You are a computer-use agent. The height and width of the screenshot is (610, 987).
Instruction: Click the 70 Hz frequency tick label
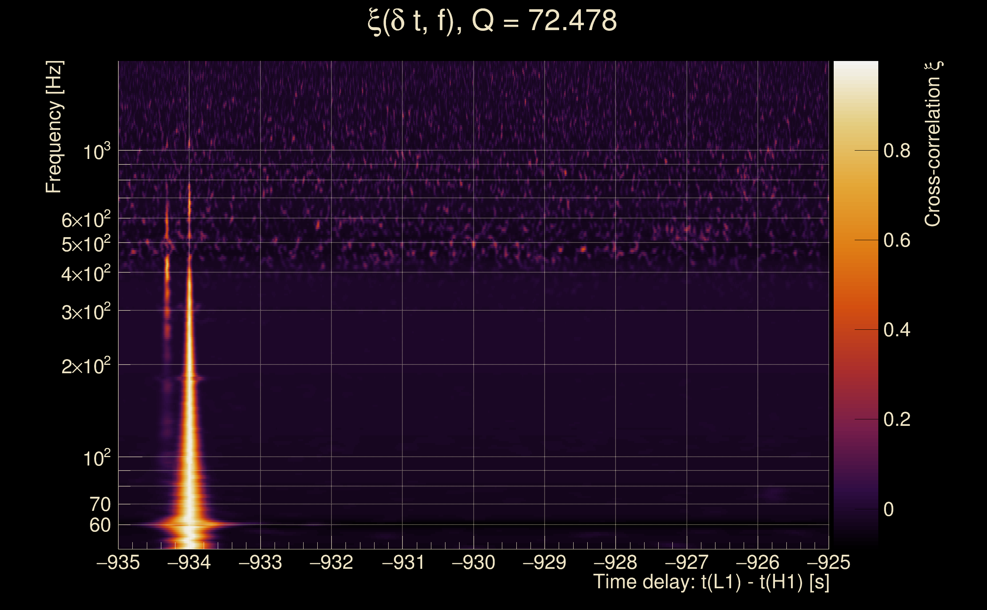point(100,504)
